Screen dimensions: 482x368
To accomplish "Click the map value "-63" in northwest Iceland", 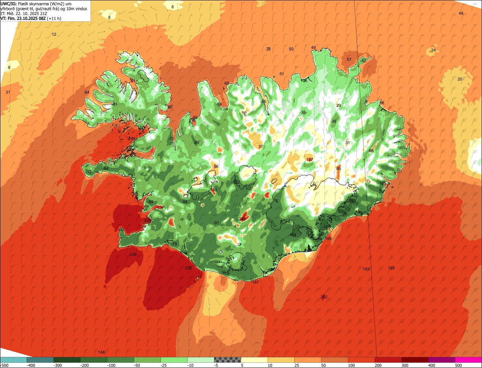I will (x=196, y=143).
